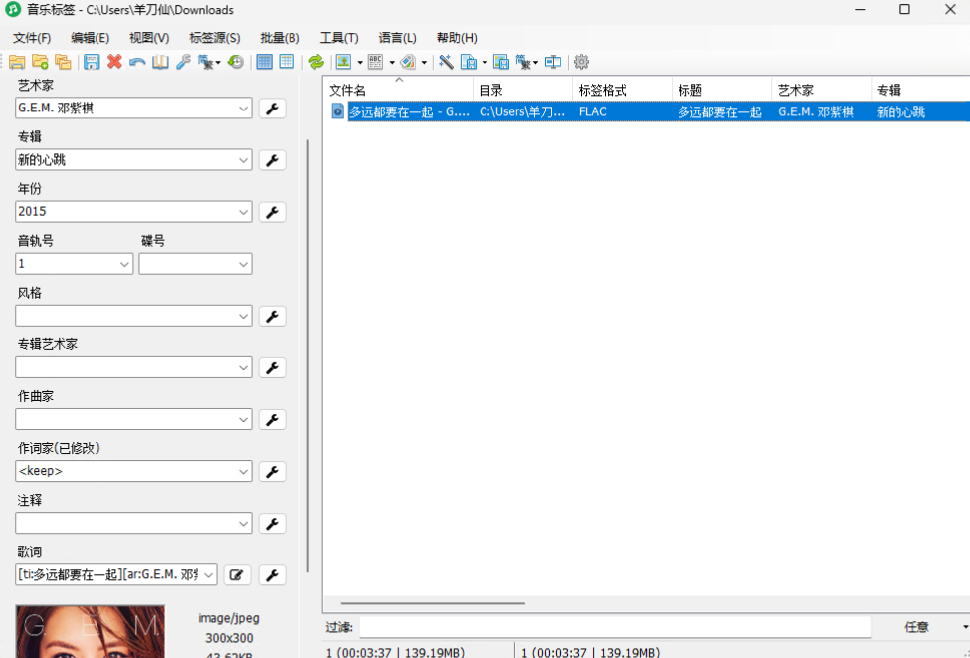
Task: Open the 批量(B) batch menu
Action: click(279, 37)
